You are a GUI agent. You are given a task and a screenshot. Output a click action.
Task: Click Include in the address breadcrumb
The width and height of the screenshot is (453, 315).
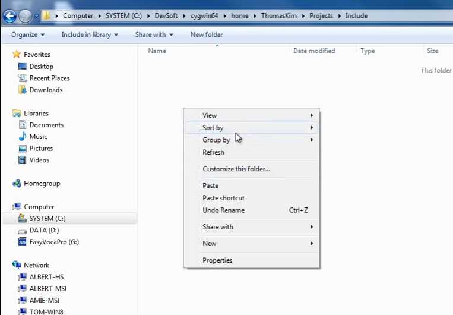[356, 15]
